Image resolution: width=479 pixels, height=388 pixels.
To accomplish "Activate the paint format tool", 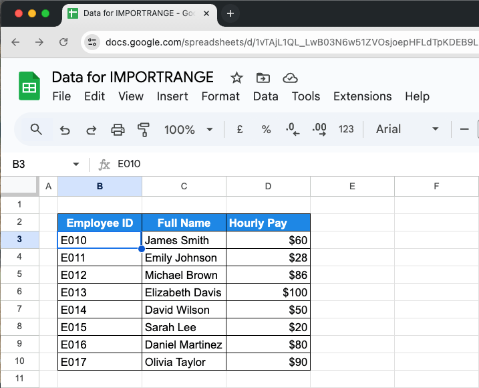I will tap(143, 130).
